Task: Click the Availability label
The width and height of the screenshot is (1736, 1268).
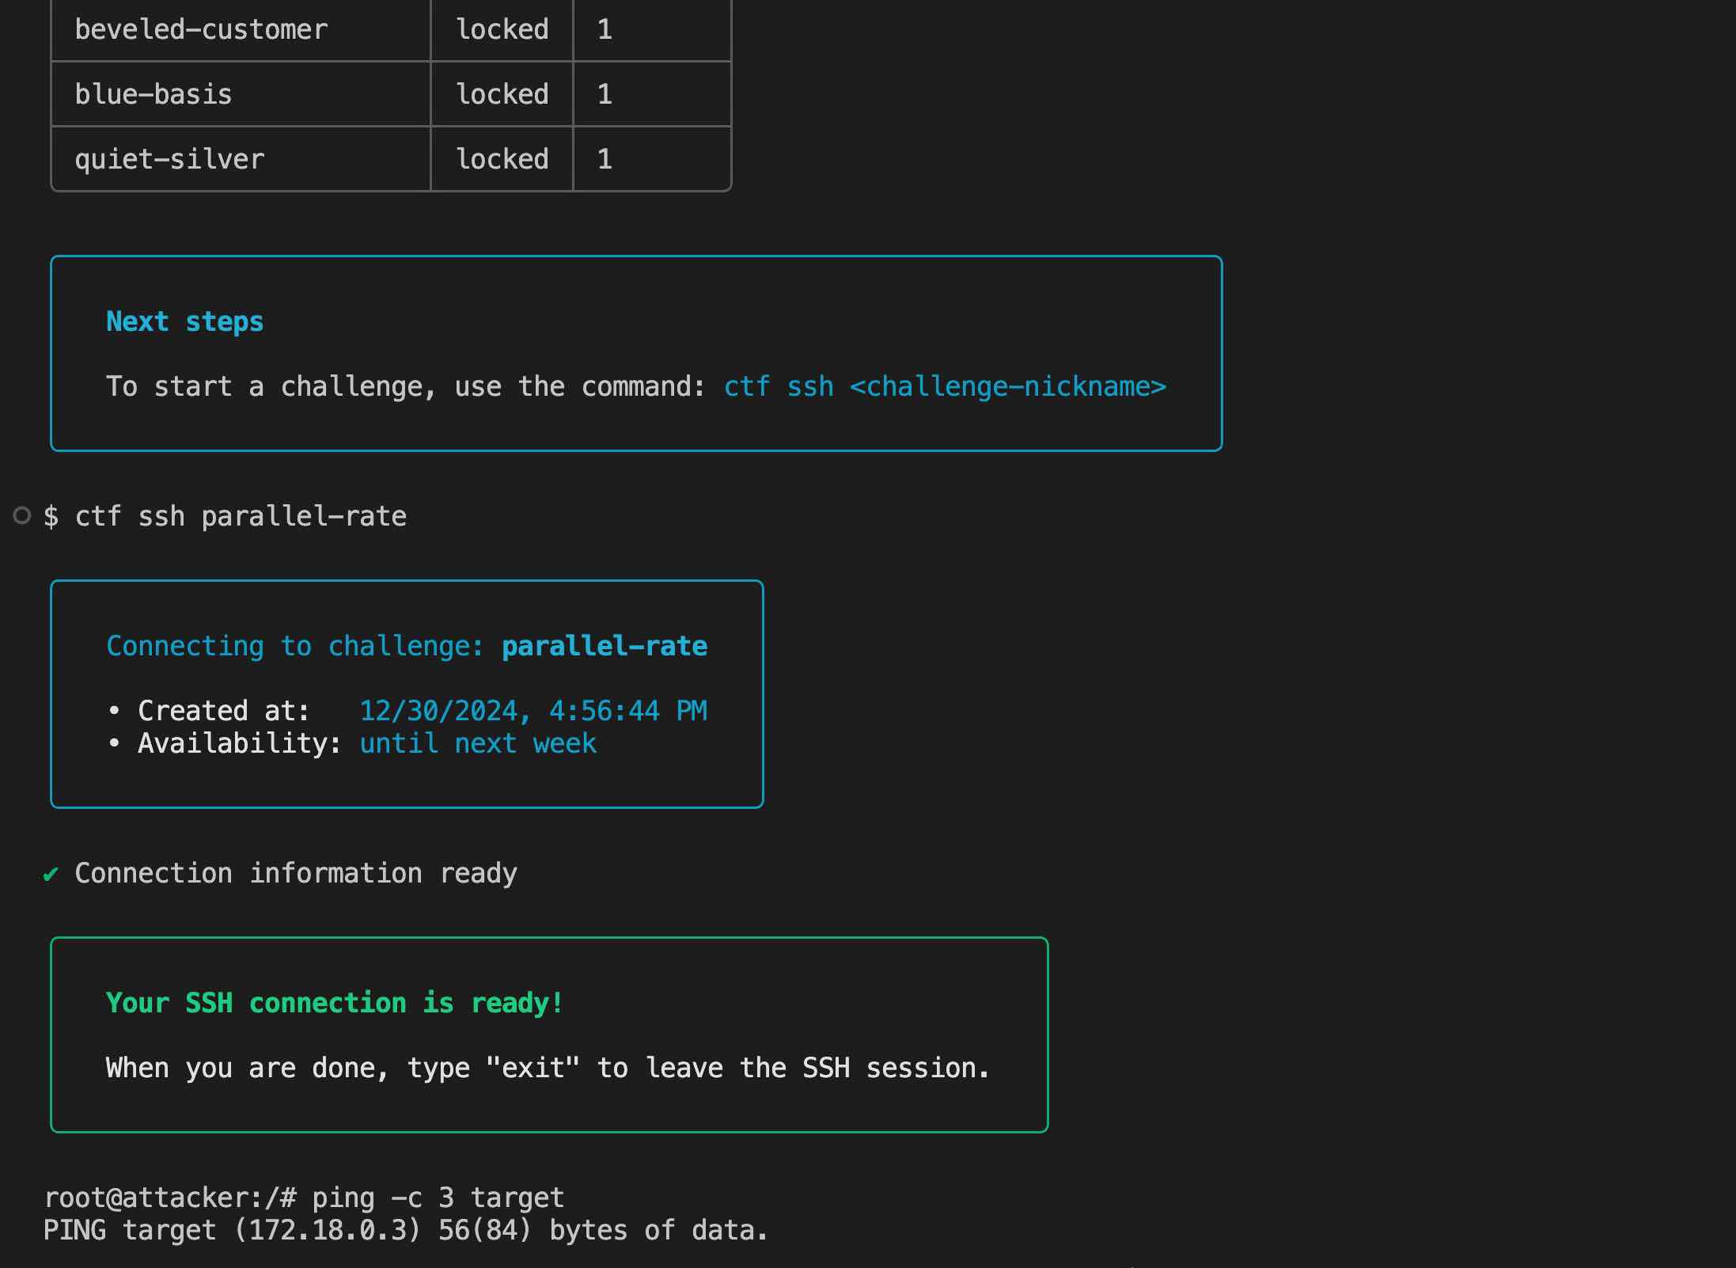Action: [239, 743]
